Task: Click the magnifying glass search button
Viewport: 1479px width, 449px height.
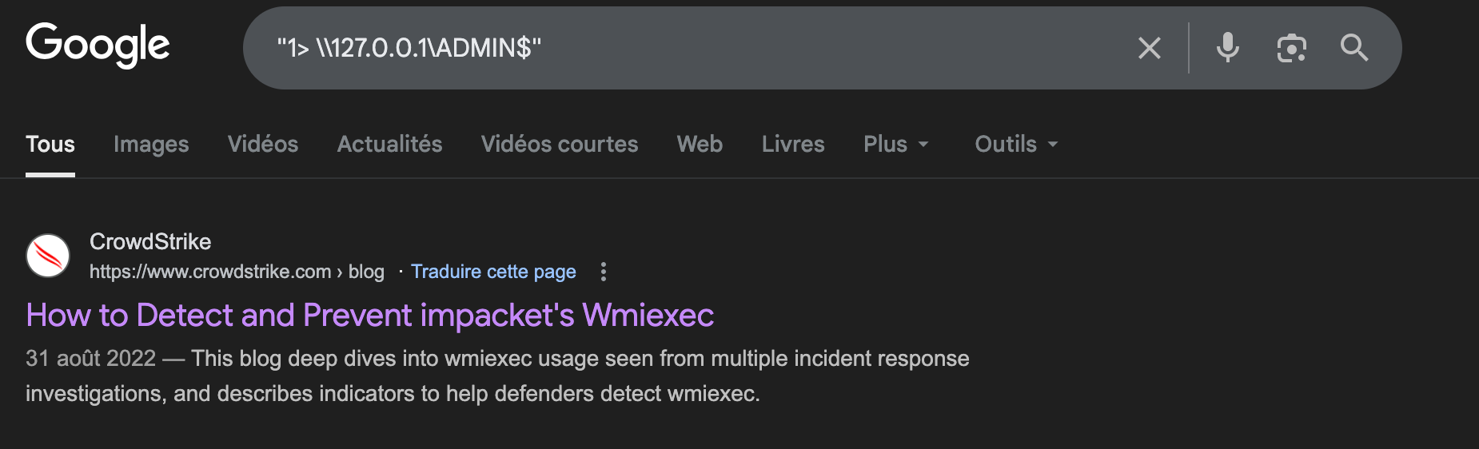Action: pyautogui.click(x=1353, y=48)
